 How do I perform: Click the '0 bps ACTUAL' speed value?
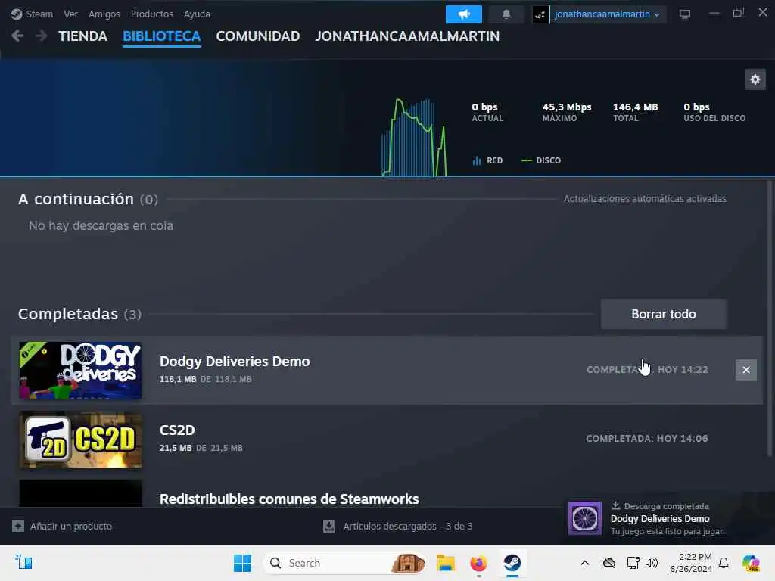click(487, 112)
